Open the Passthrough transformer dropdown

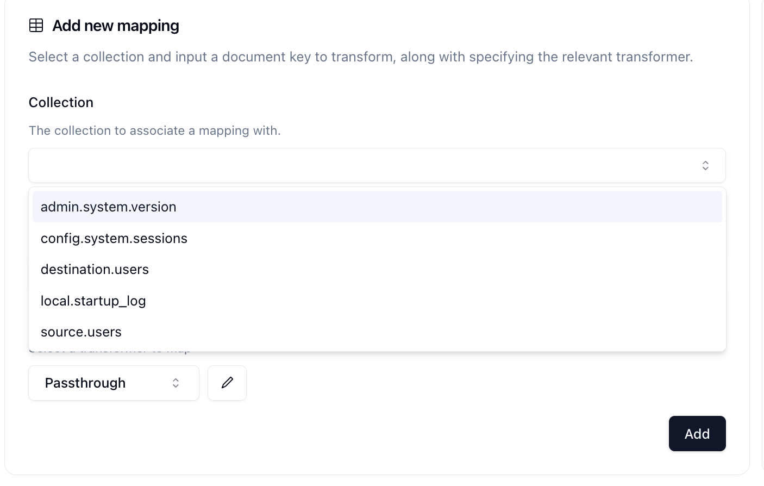point(114,383)
